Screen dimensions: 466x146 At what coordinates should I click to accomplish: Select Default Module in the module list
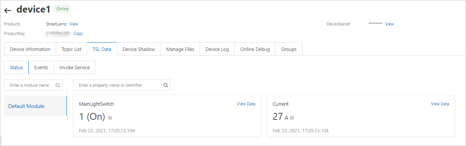pos(36,106)
